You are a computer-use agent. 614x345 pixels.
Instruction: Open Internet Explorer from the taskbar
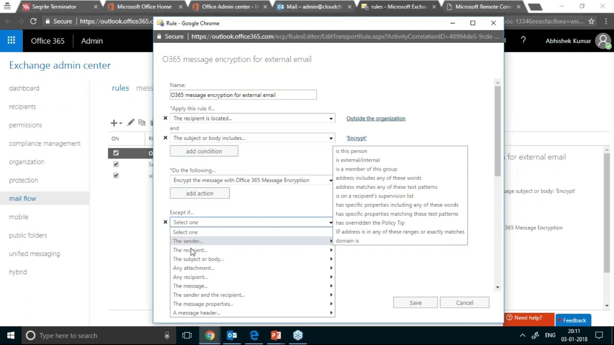pyautogui.click(x=254, y=335)
